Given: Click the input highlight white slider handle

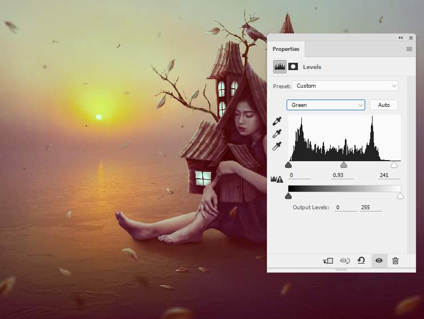Looking at the screenshot, I should tap(394, 165).
